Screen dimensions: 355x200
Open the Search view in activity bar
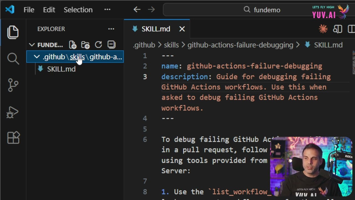tap(13, 59)
